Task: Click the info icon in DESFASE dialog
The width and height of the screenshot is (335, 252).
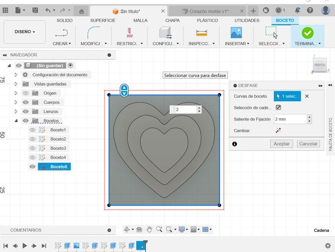Action: 234,144
